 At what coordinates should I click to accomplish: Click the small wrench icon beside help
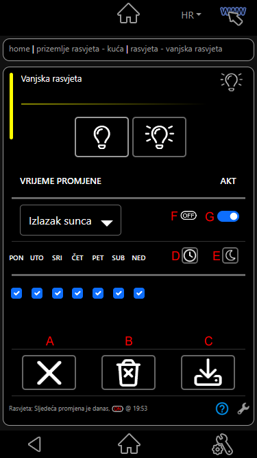click(x=243, y=409)
